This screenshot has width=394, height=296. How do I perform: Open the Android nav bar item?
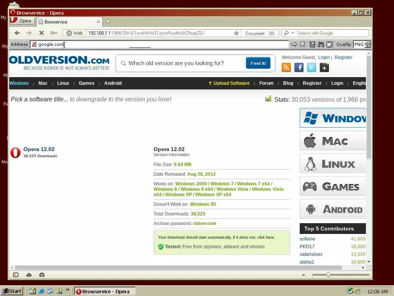click(x=113, y=83)
